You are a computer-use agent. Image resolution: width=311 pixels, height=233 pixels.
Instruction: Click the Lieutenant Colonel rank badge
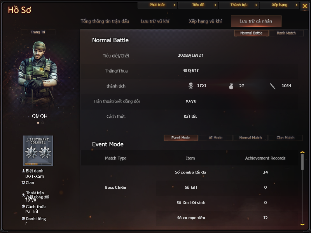click(38, 151)
